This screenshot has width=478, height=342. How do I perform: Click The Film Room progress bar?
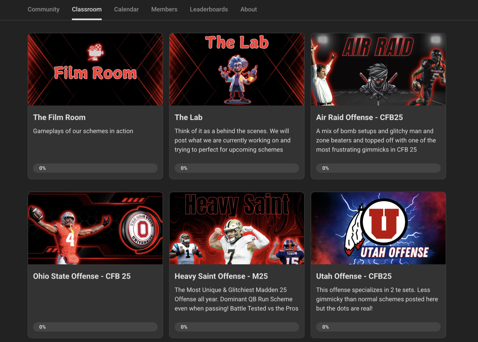click(95, 168)
